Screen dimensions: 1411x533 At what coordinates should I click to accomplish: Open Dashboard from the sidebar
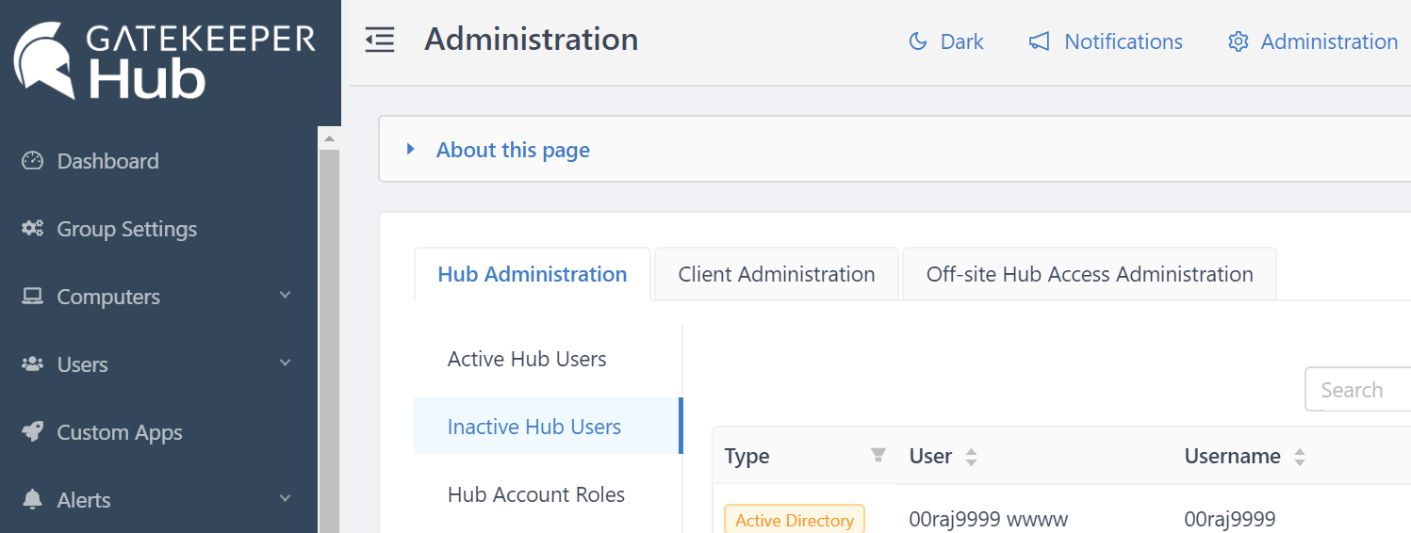[x=107, y=161]
